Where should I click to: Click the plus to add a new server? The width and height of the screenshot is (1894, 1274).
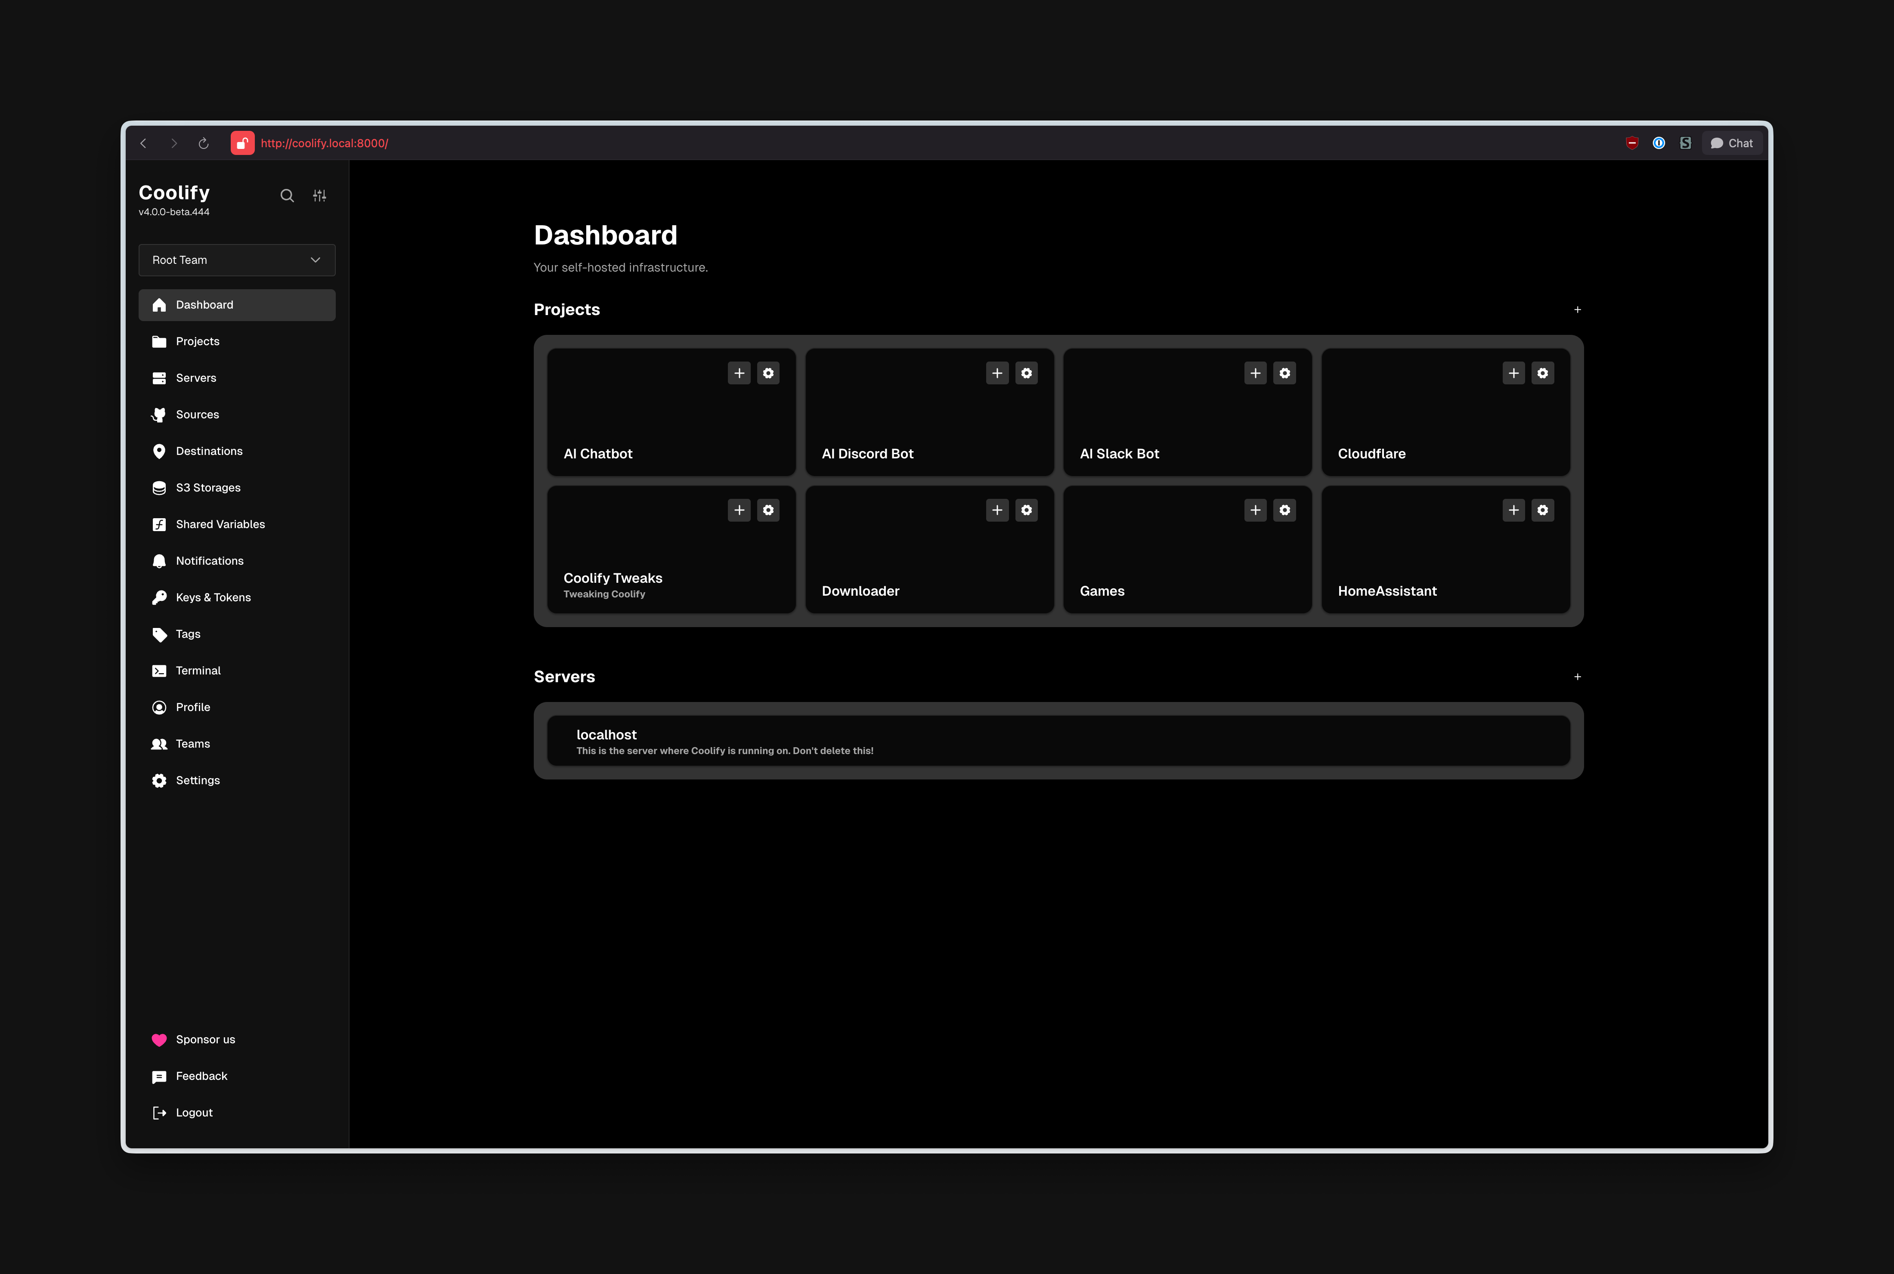(1577, 676)
